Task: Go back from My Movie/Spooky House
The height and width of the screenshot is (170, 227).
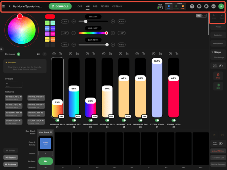Action: coord(9,6)
